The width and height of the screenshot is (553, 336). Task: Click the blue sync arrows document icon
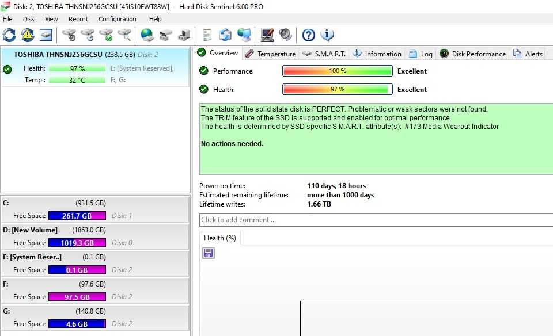(225, 35)
